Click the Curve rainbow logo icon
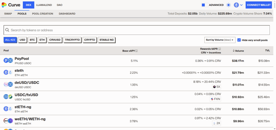This screenshot has width=276, height=130. tap(4, 5)
